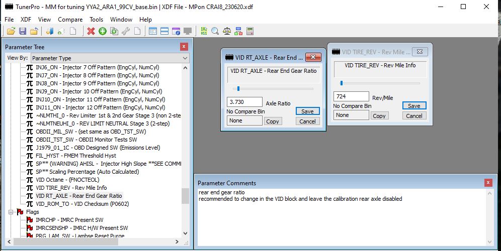Click the wrench tool icon
501x251 pixels.
click(x=125, y=31)
